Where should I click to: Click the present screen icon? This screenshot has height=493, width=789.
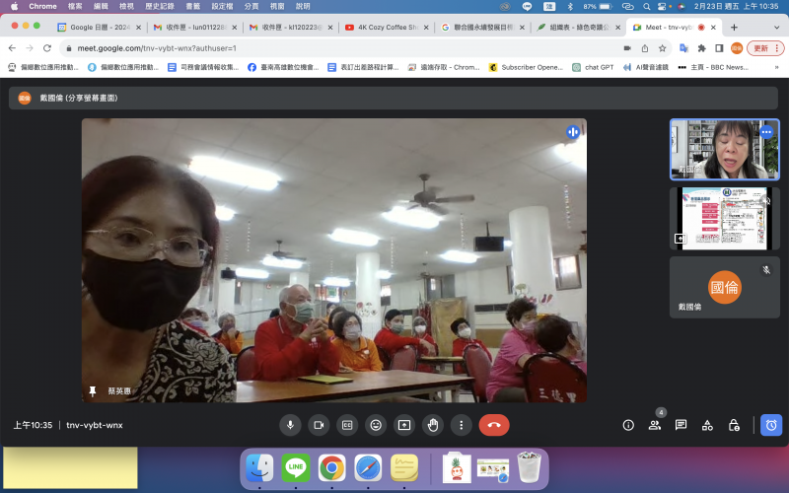pos(403,425)
